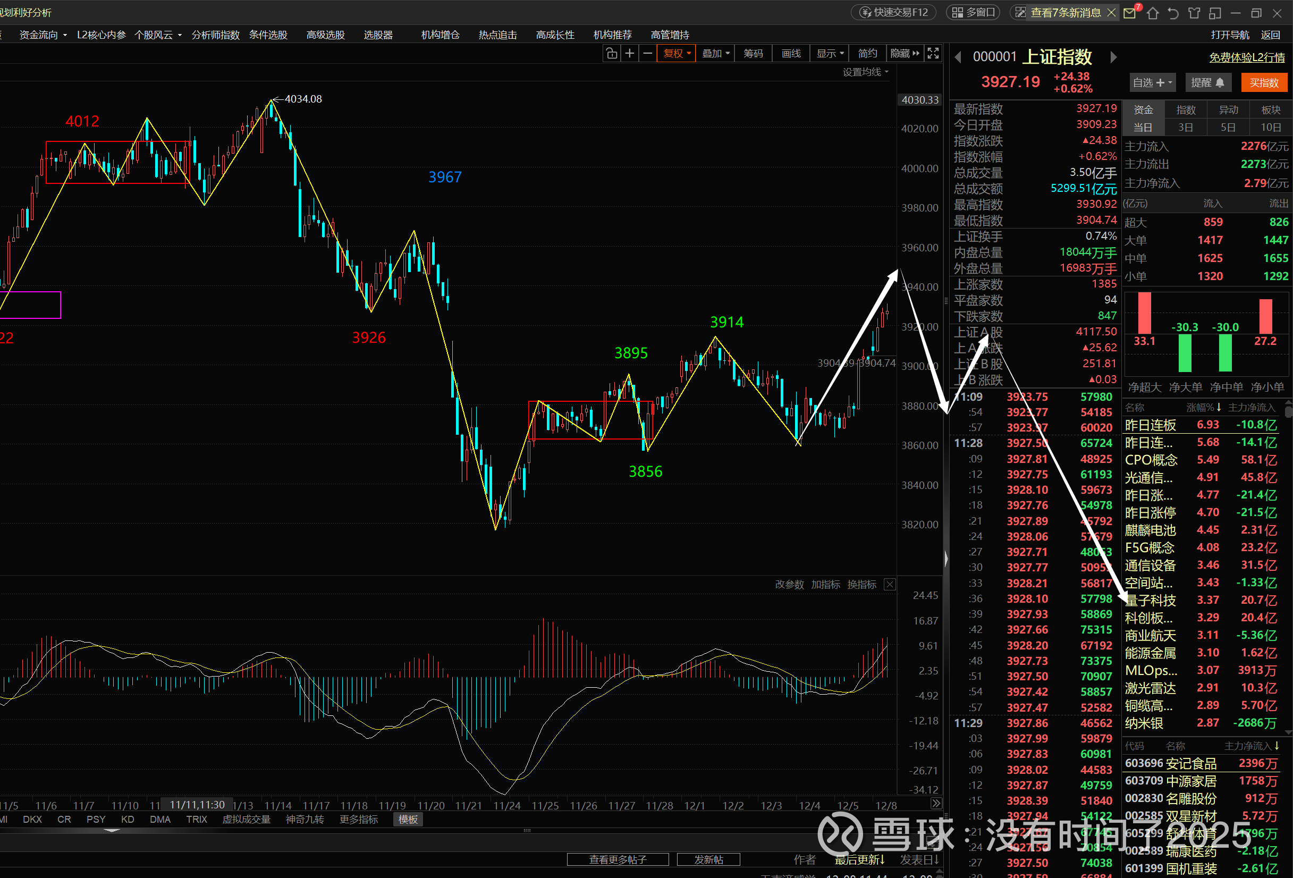Select the KD indicator tab
This screenshot has height=878, width=1293.
click(128, 819)
